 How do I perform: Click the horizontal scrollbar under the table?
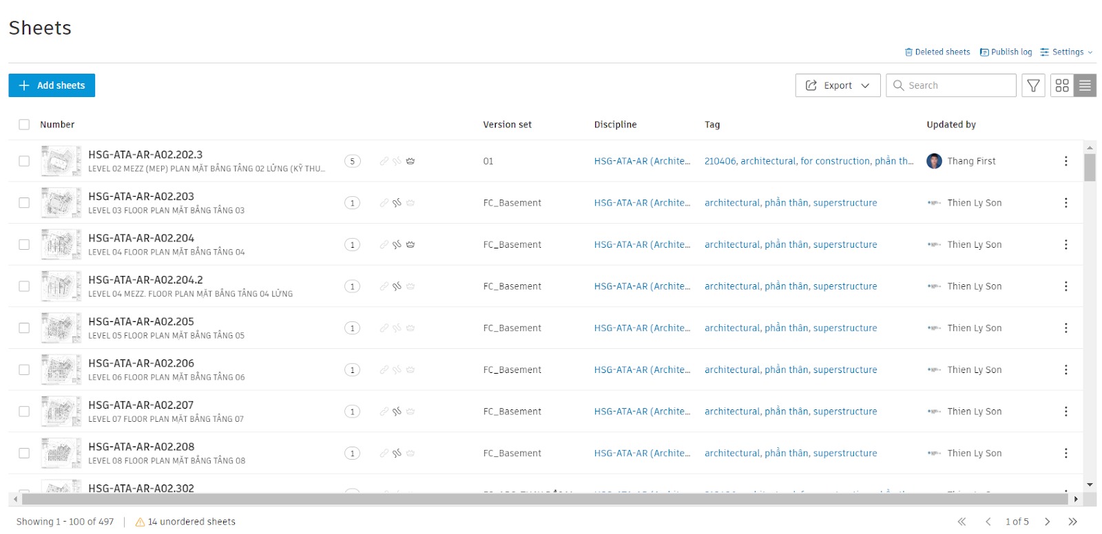pyautogui.click(x=544, y=499)
